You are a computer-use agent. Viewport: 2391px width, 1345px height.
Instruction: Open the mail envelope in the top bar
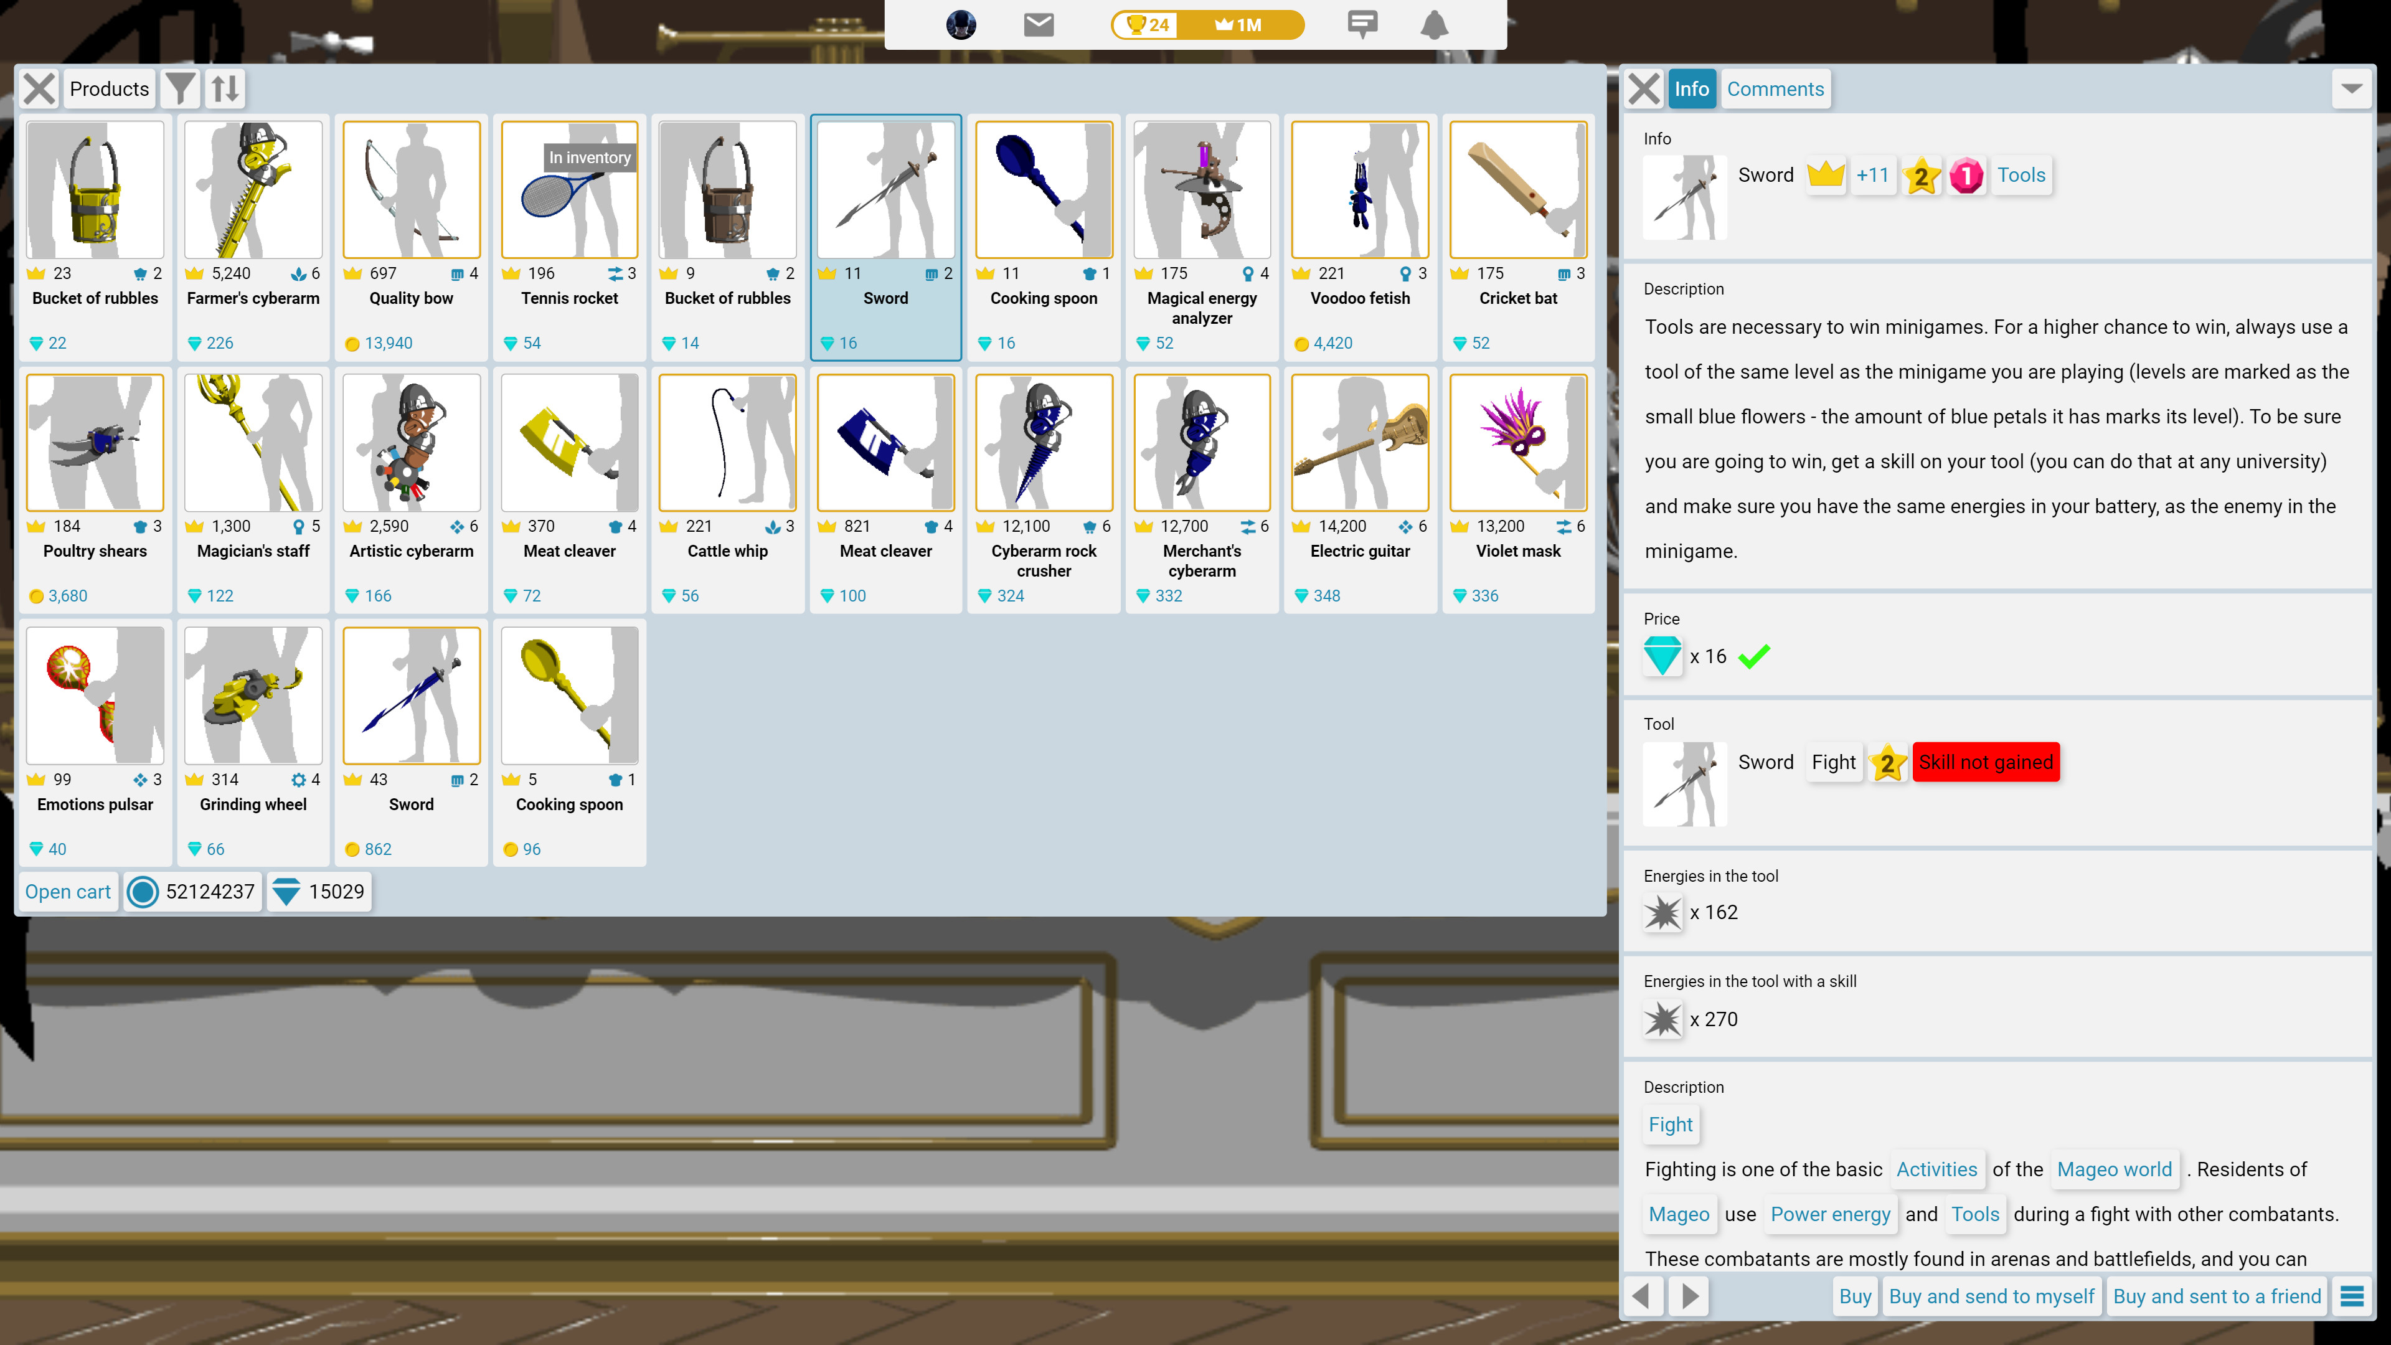(1039, 25)
